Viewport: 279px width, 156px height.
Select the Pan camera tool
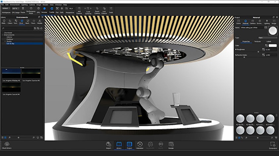[57, 10]
